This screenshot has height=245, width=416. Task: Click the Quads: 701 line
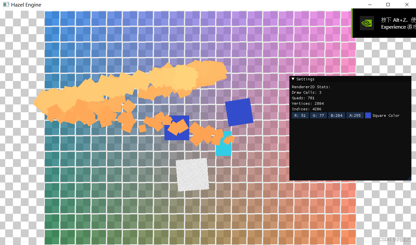pos(303,98)
